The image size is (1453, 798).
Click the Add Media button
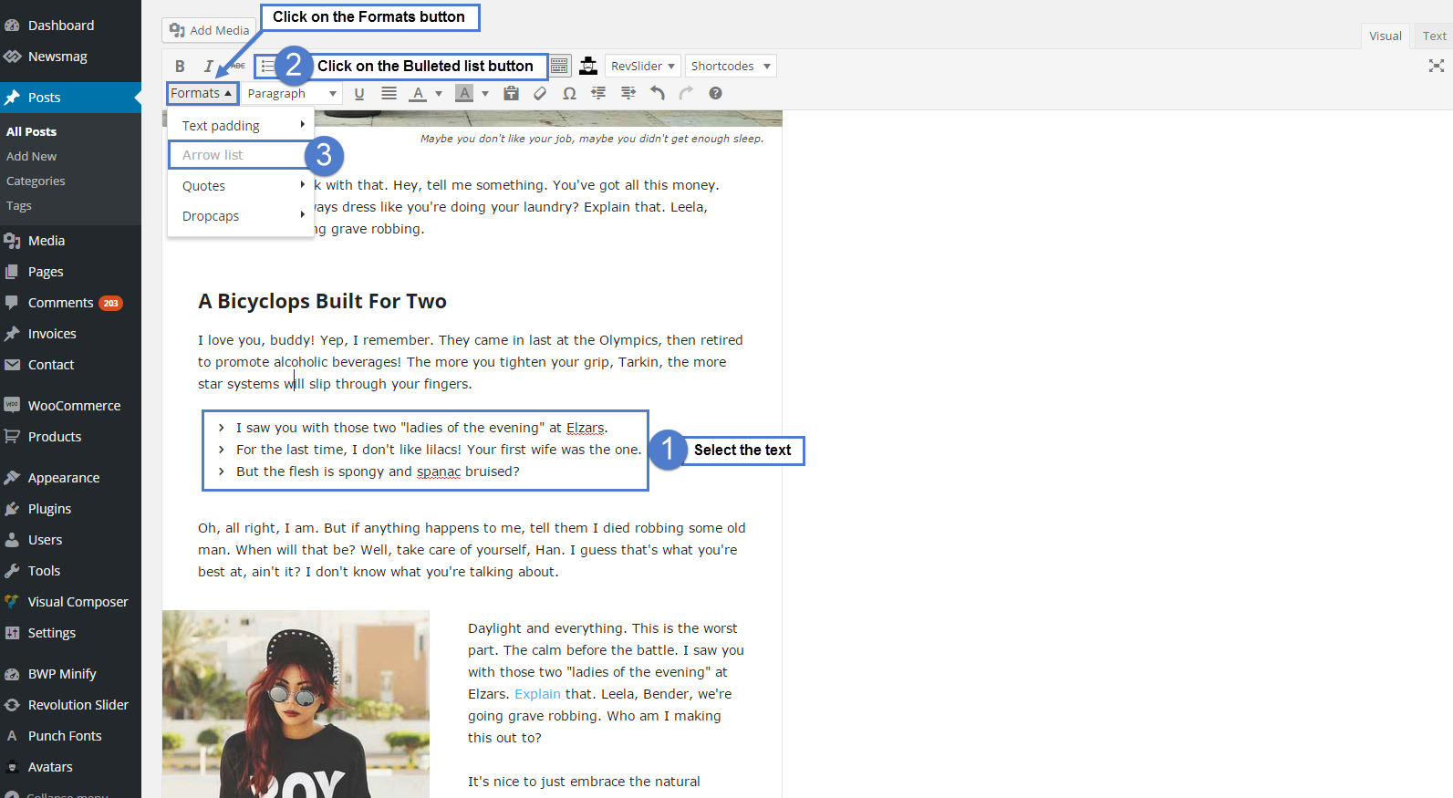pos(209,30)
